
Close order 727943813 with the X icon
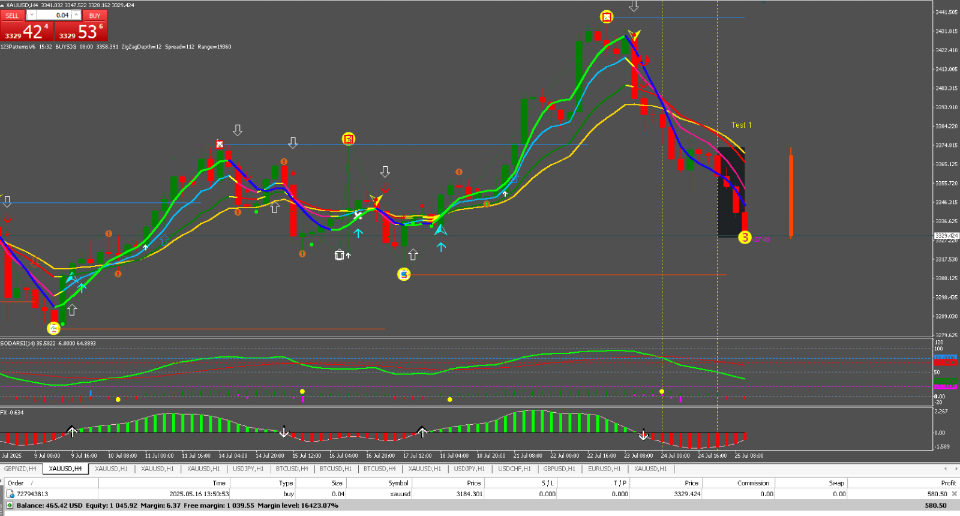[954, 494]
